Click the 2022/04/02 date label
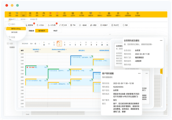The image size is (172, 120). [x=25, y=43]
